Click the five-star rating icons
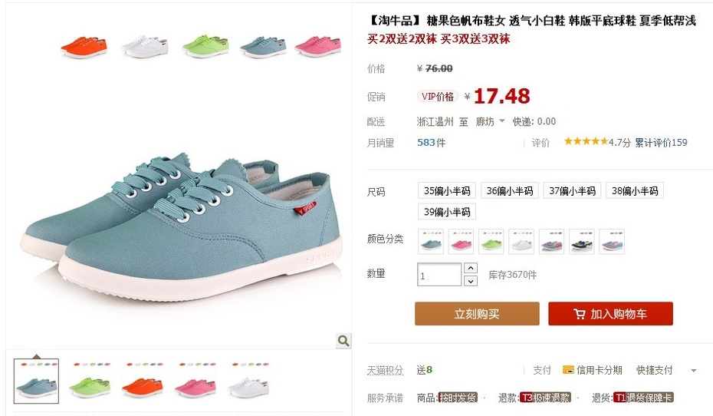This screenshot has height=416, width=713. click(x=586, y=141)
